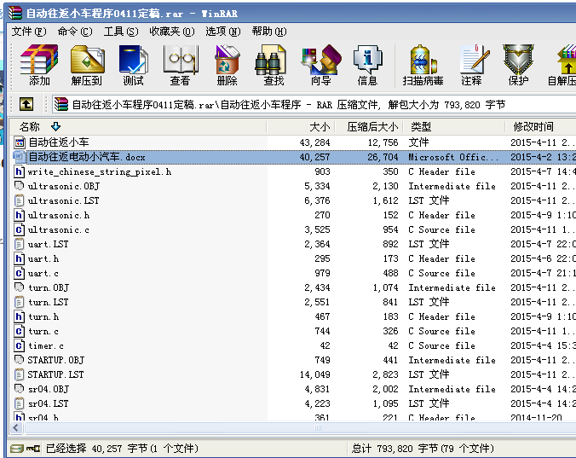Screen dimensions: 576x458
Task: Show archive 信息 (Info)
Action: pyautogui.click(x=368, y=65)
